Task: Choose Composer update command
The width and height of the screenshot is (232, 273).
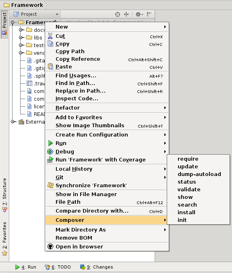Action: point(199,166)
